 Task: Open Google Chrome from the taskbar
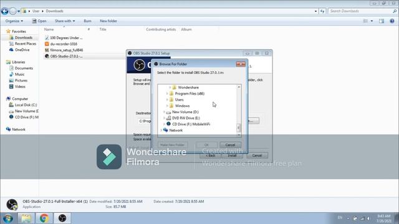click(x=44, y=218)
